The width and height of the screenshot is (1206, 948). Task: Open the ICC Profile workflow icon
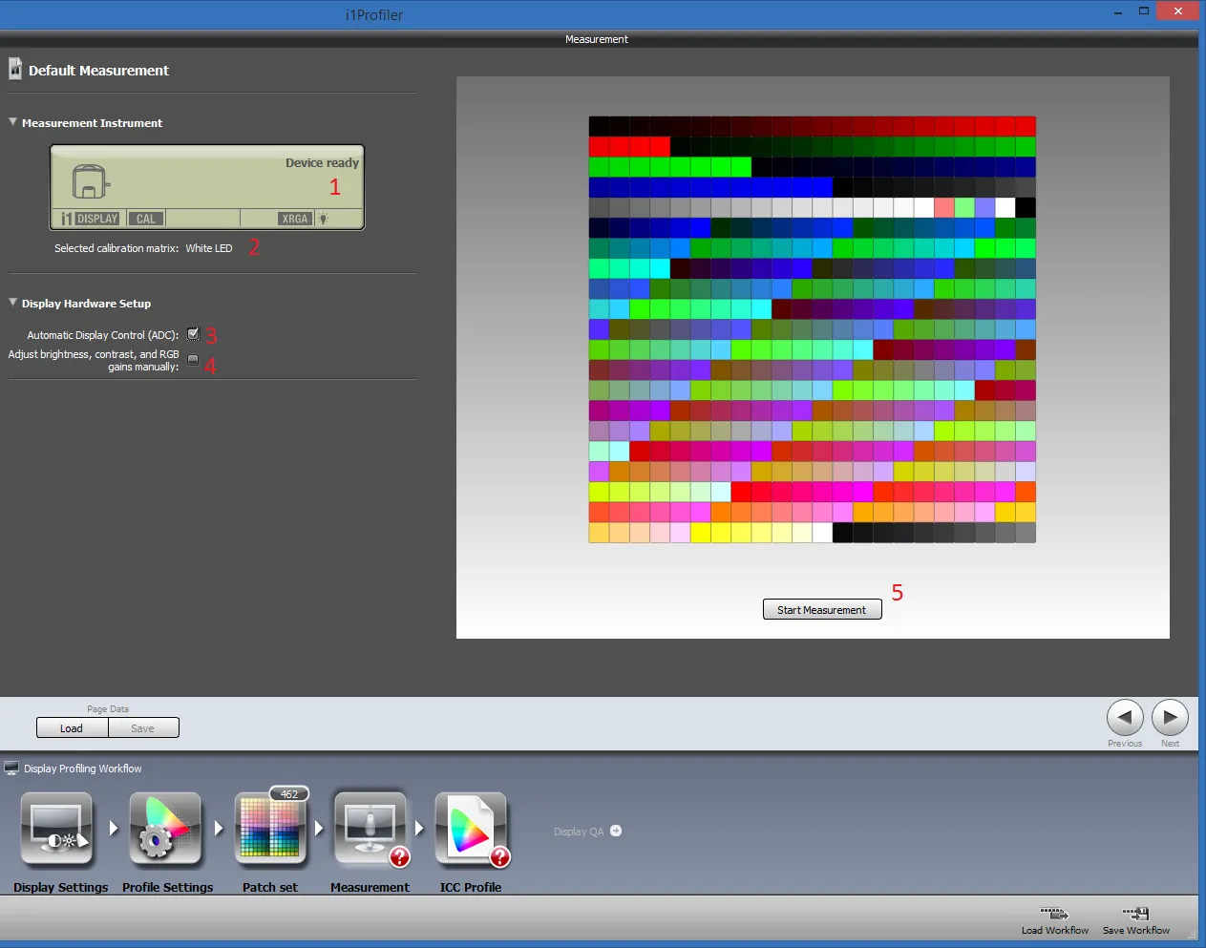[471, 831]
